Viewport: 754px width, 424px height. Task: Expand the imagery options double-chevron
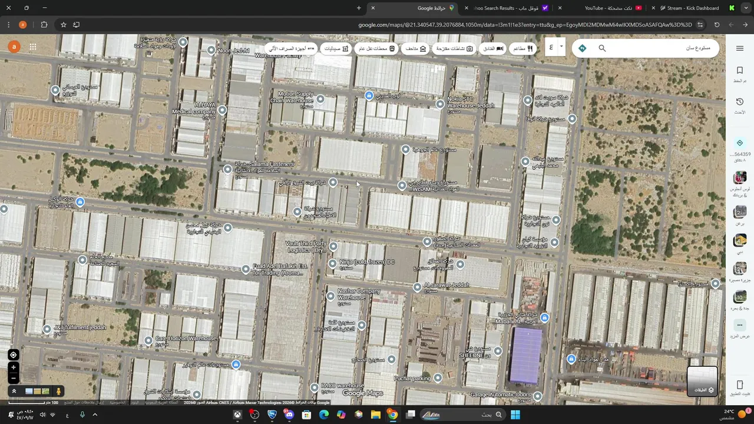click(x=14, y=391)
